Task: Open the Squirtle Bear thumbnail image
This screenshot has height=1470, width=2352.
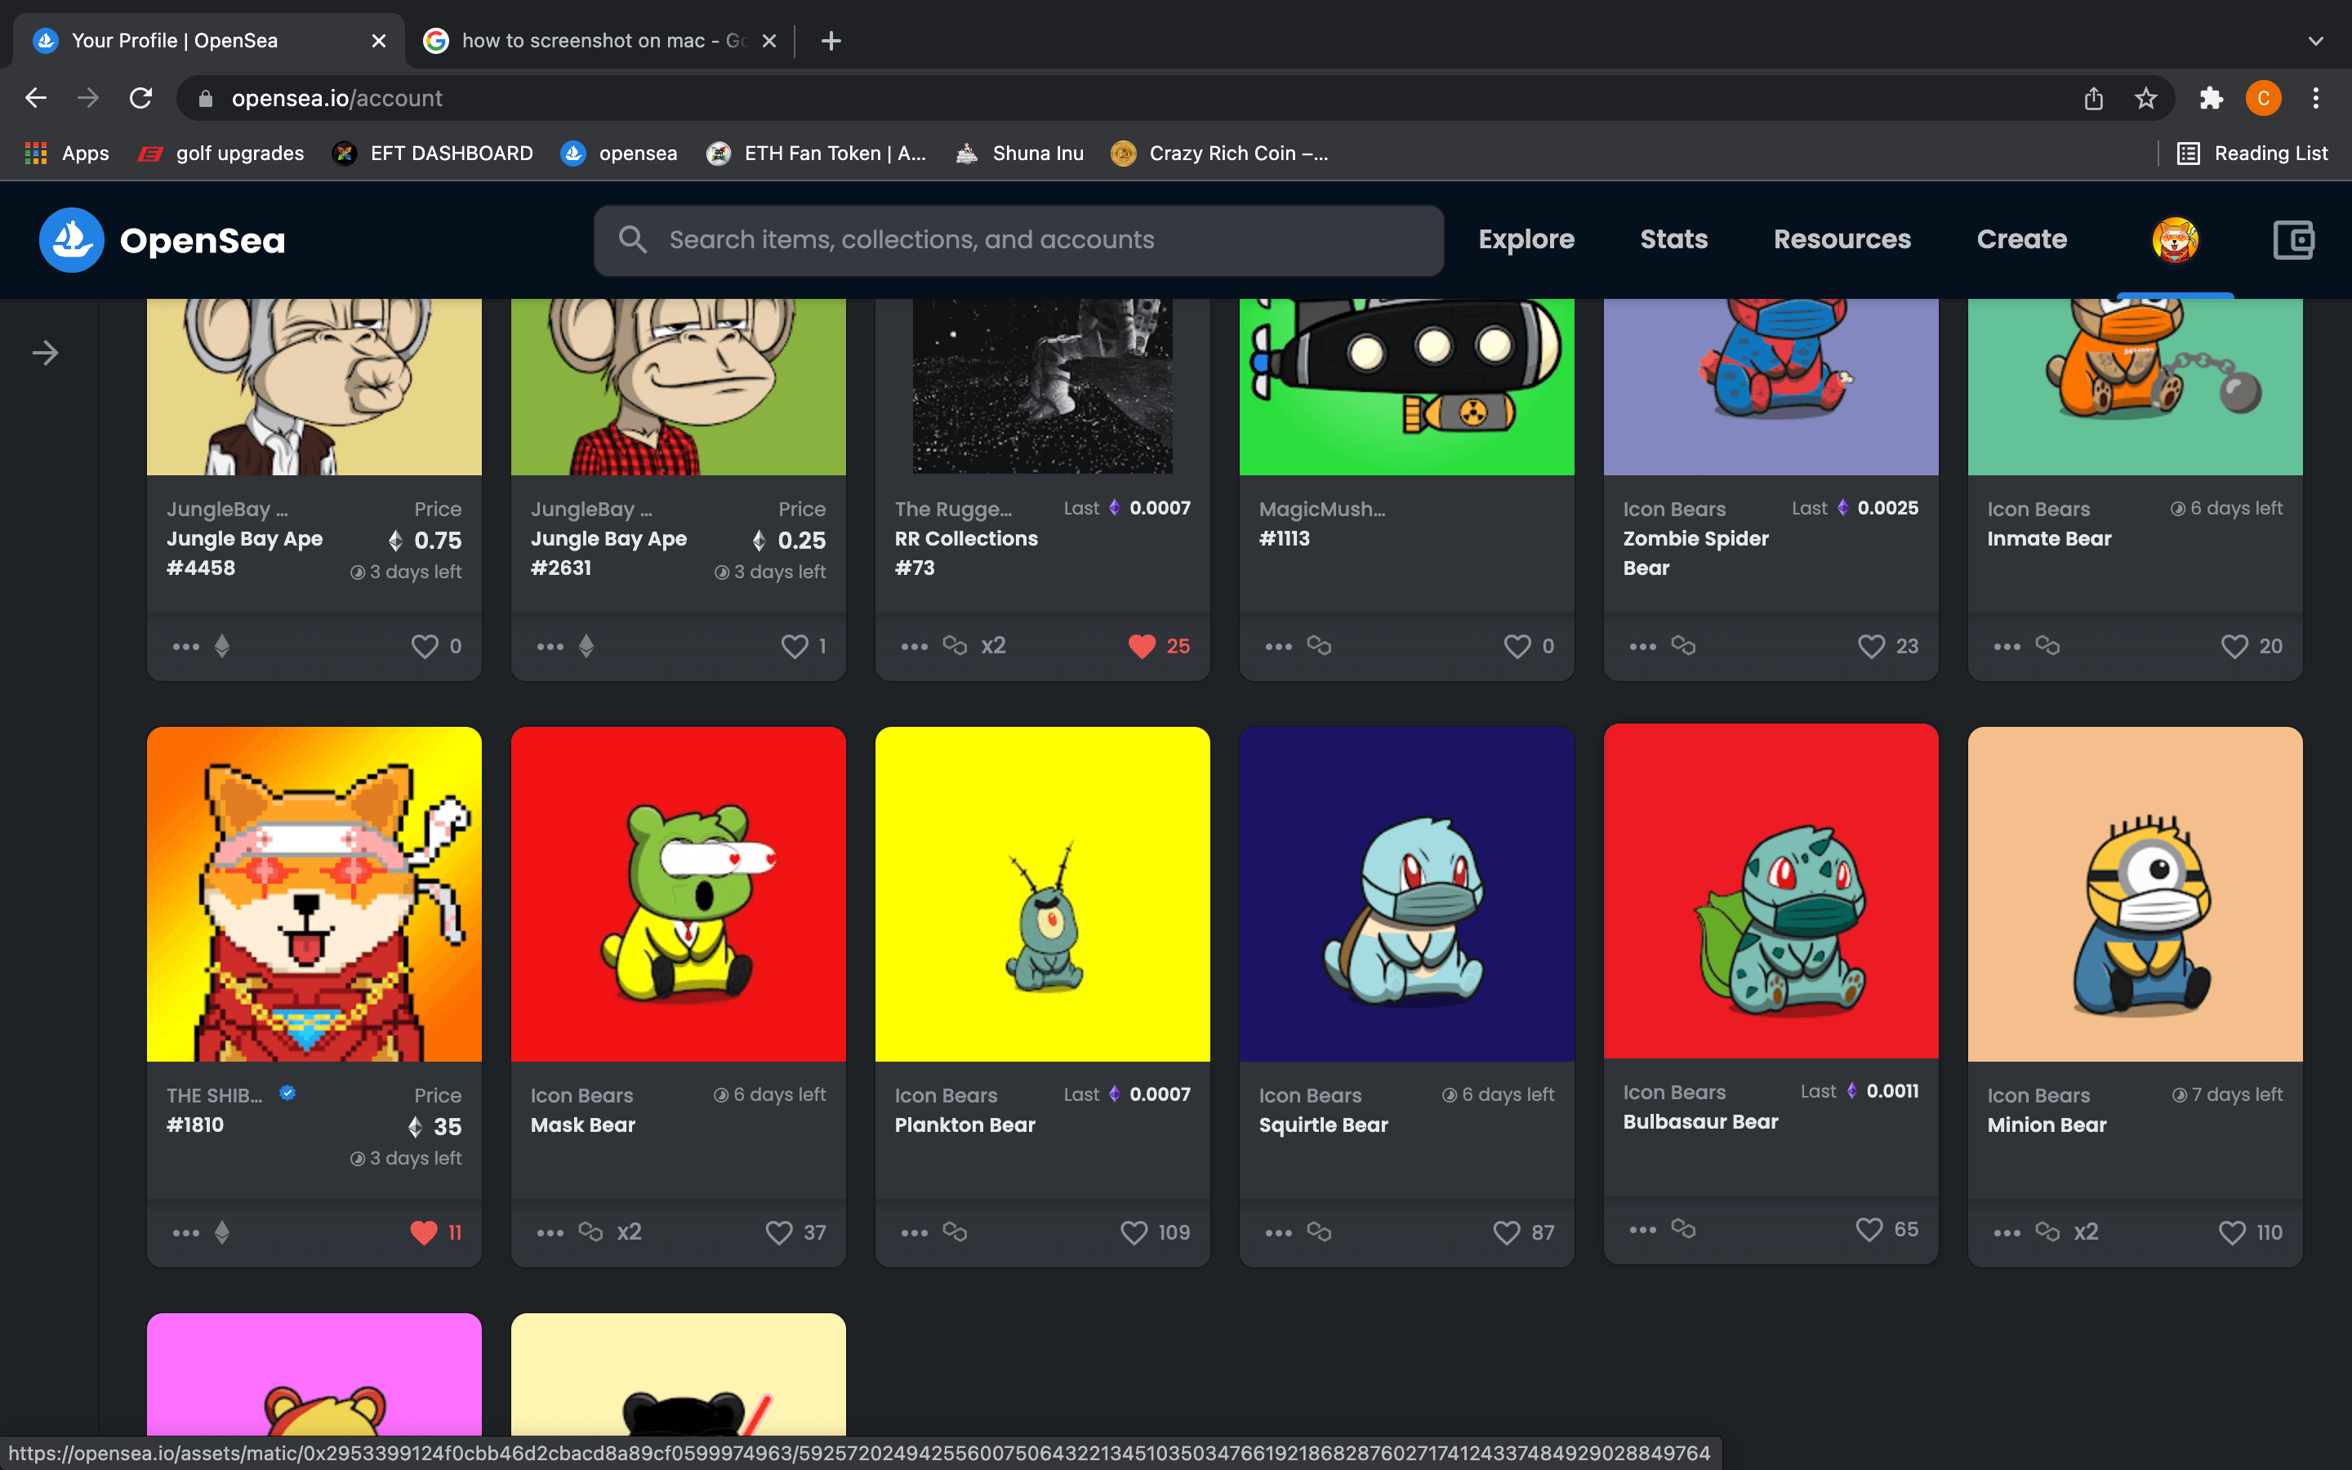Action: pyautogui.click(x=1406, y=894)
